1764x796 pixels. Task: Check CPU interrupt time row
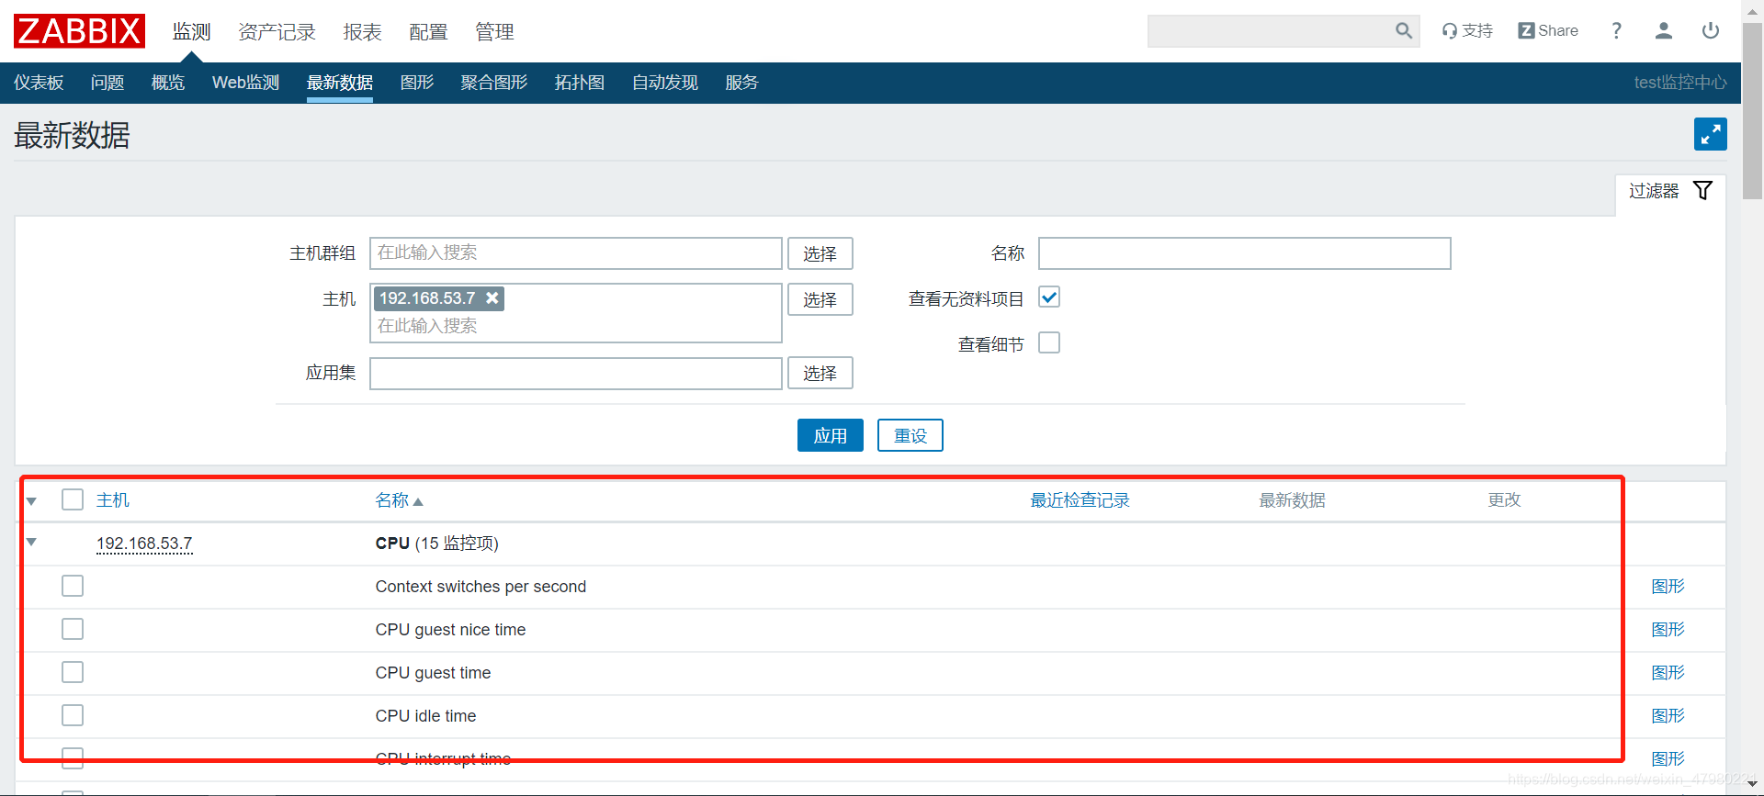(73, 758)
